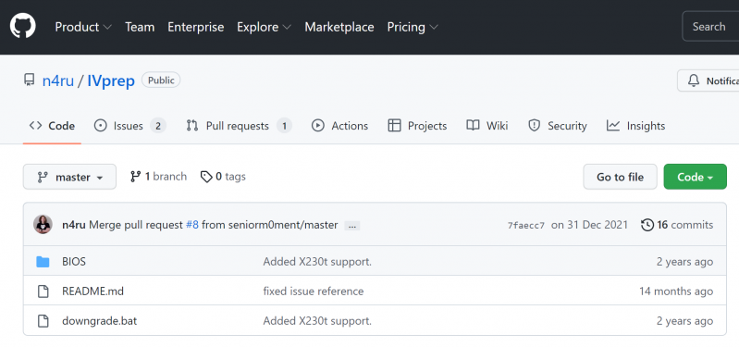Open the green Code dropdown button

[x=696, y=177]
